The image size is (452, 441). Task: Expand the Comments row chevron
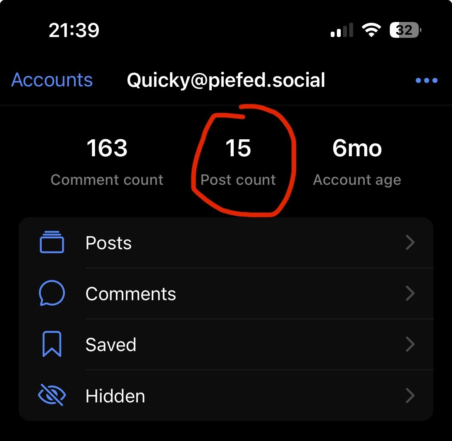click(410, 293)
